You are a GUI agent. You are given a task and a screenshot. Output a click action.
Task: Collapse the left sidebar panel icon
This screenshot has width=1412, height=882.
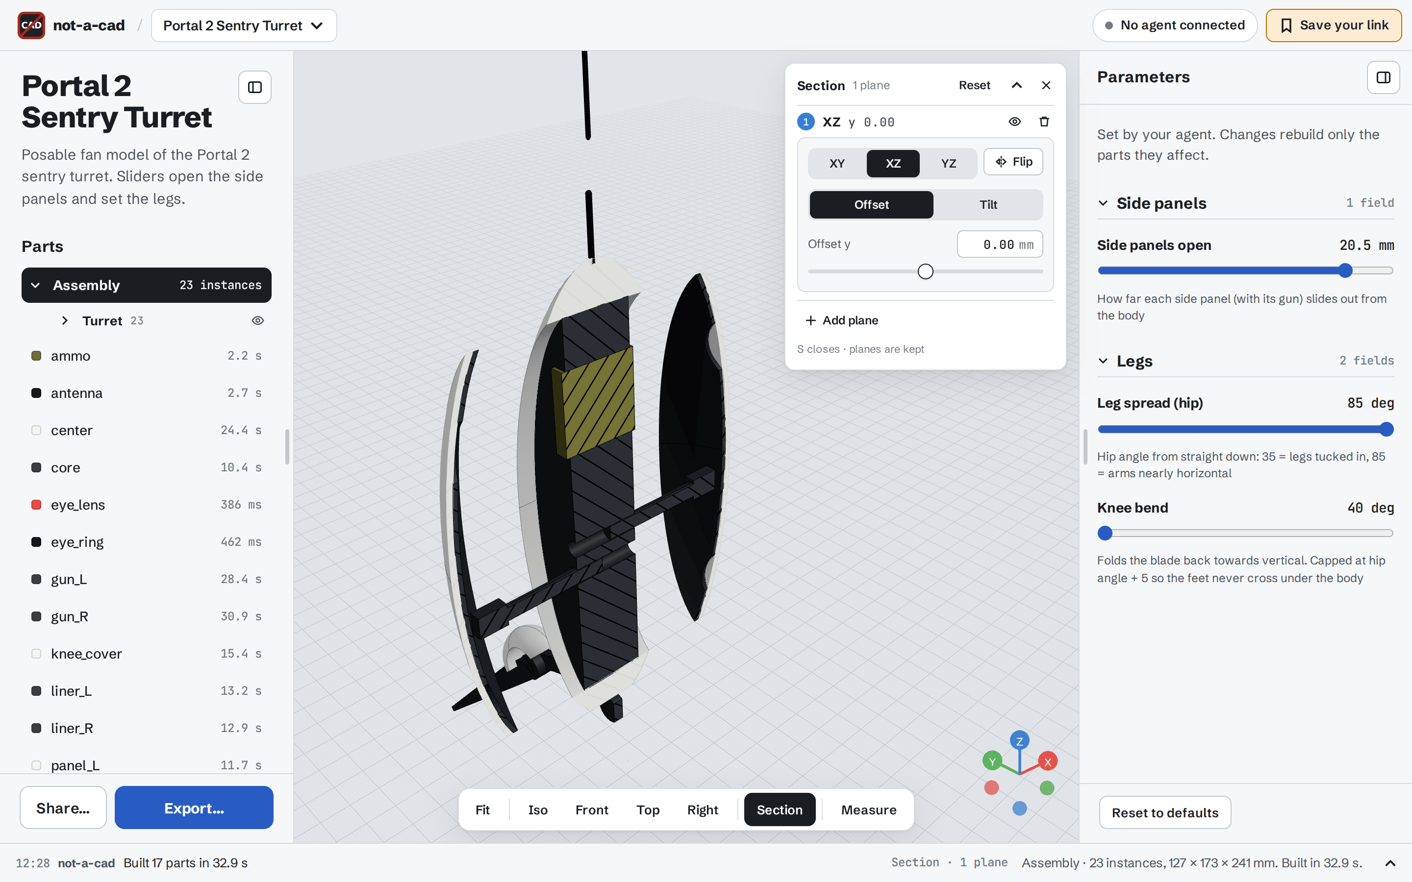(255, 88)
